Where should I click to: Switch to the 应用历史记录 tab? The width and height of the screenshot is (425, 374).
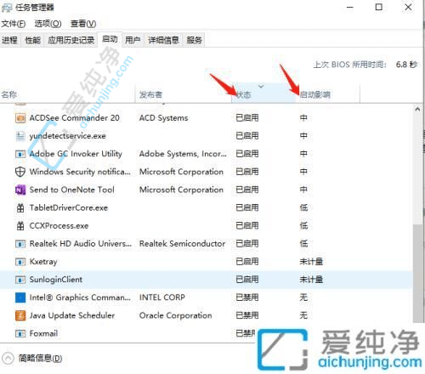pyautogui.click(x=71, y=40)
